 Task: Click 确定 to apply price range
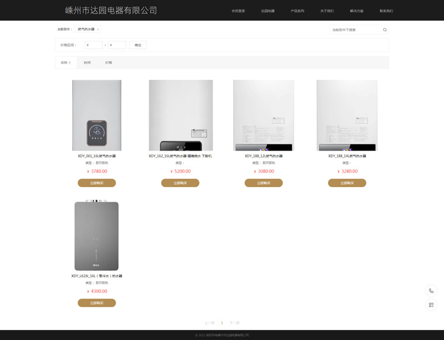tap(138, 45)
